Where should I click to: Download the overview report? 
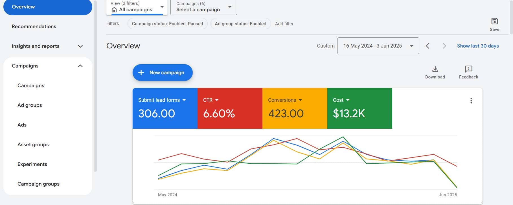[x=435, y=69]
